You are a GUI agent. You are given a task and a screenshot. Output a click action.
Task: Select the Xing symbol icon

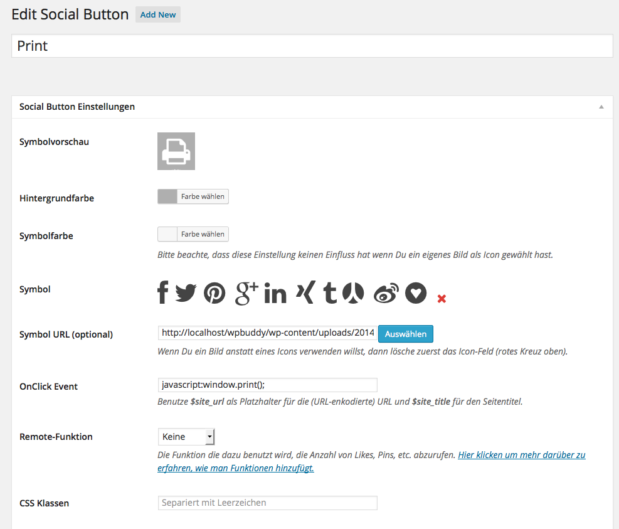pyautogui.click(x=304, y=293)
